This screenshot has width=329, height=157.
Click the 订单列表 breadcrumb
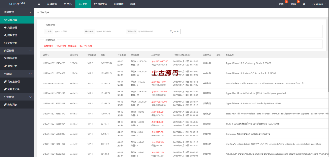(44, 13)
